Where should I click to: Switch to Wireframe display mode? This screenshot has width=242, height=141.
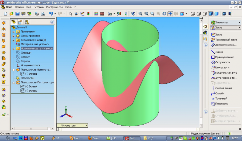coord(193,14)
